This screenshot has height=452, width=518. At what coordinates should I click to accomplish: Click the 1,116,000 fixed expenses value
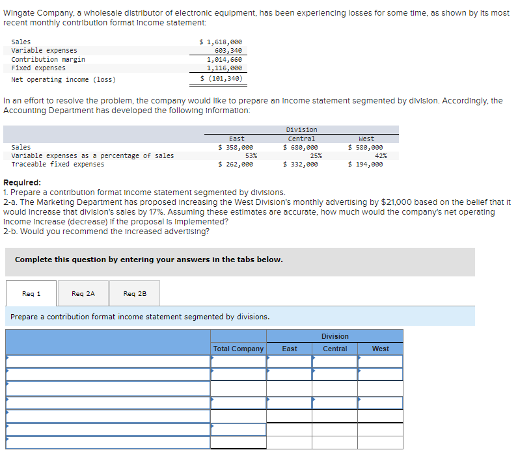(225, 68)
